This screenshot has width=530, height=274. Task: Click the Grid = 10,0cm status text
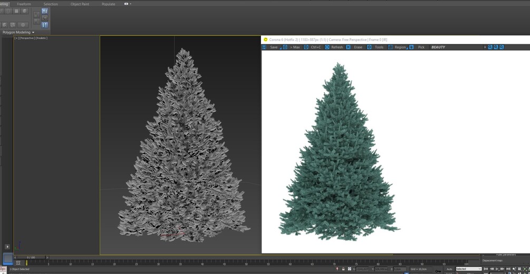pos(418,269)
